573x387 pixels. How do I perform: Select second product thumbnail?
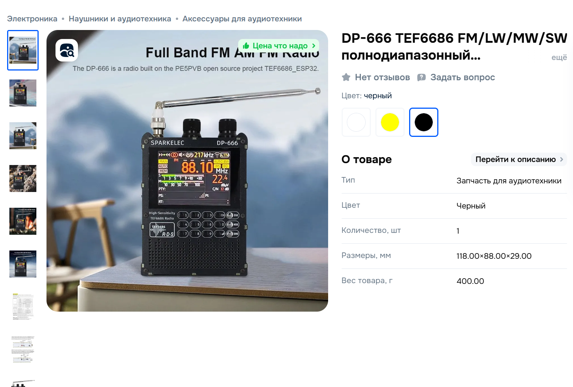(23, 93)
